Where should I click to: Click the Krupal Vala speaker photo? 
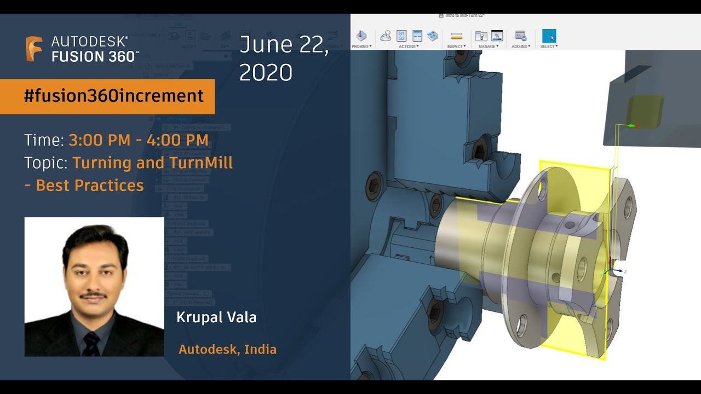(94, 287)
